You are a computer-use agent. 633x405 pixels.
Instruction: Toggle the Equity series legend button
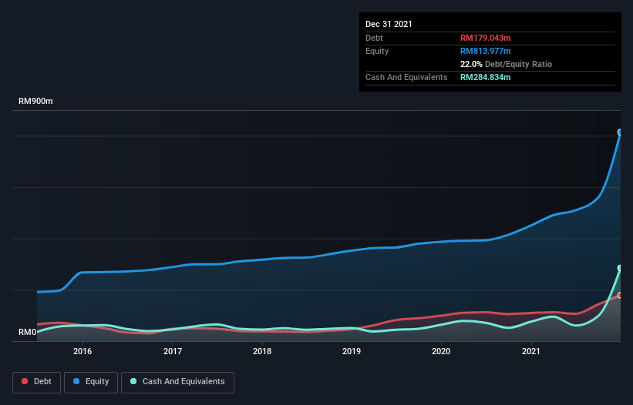pyautogui.click(x=91, y=382)
